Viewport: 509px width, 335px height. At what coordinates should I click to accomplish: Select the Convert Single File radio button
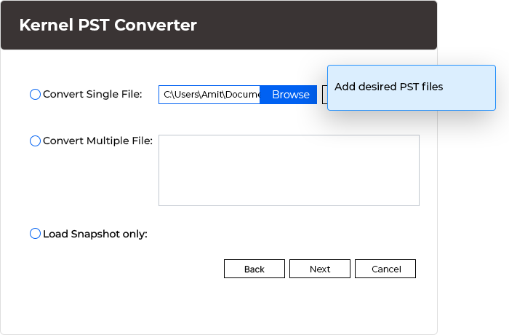click(x=35, y=95)
